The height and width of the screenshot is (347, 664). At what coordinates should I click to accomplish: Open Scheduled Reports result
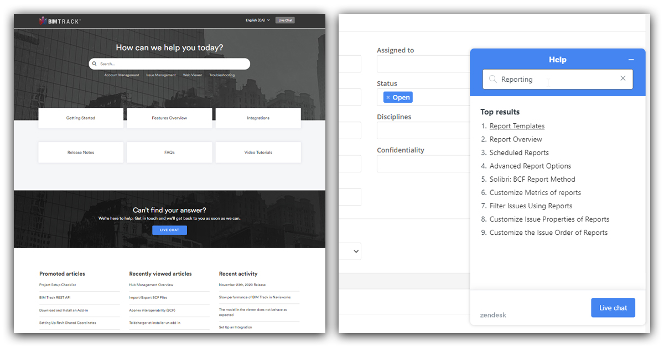[x=519, y=153]
